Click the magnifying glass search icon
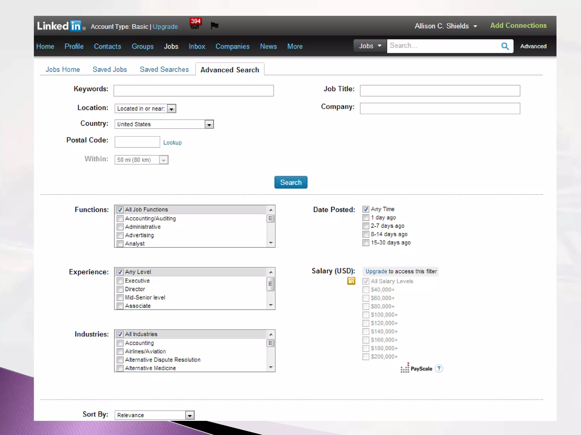 505,46
